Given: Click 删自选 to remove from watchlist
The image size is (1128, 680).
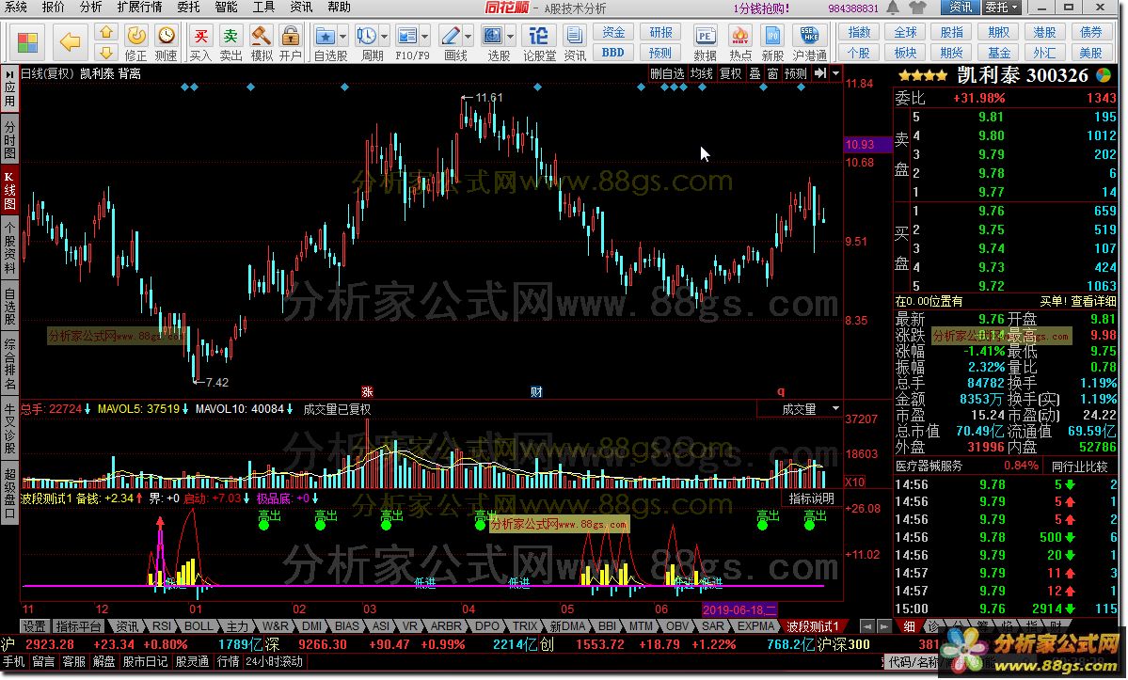Looking at the screenshot, I should coord(667,73).
